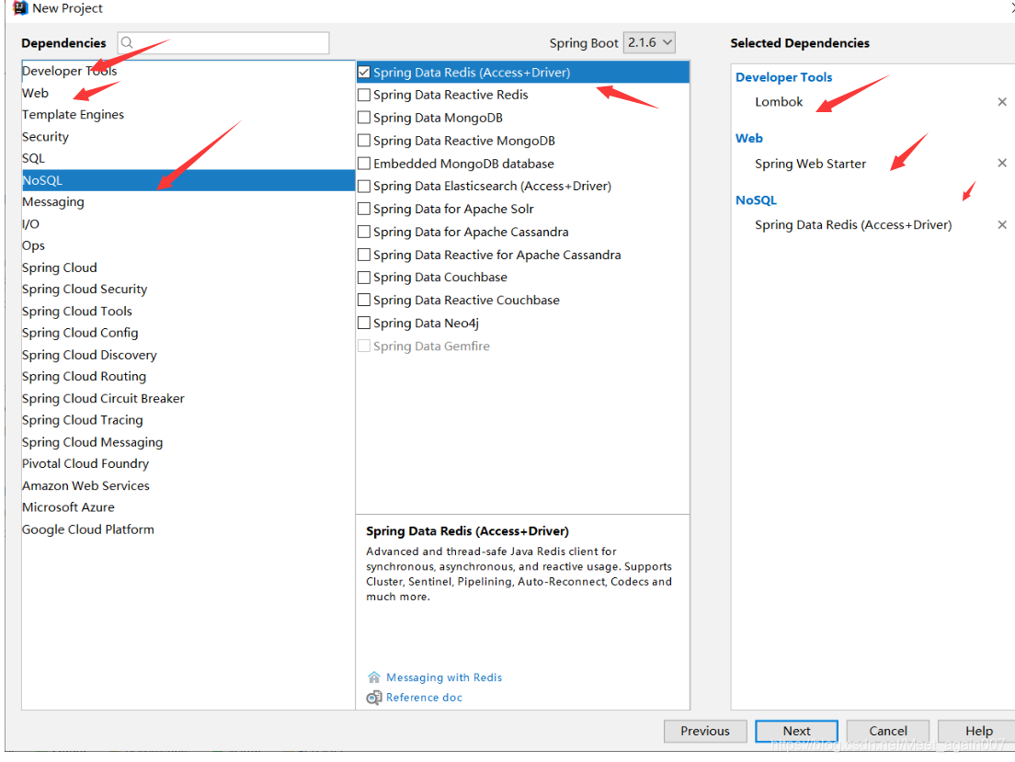Select Spring Web Starter in Selected Dependencies
This screenshot has width=1015, height=762.
tap(810, 163)
